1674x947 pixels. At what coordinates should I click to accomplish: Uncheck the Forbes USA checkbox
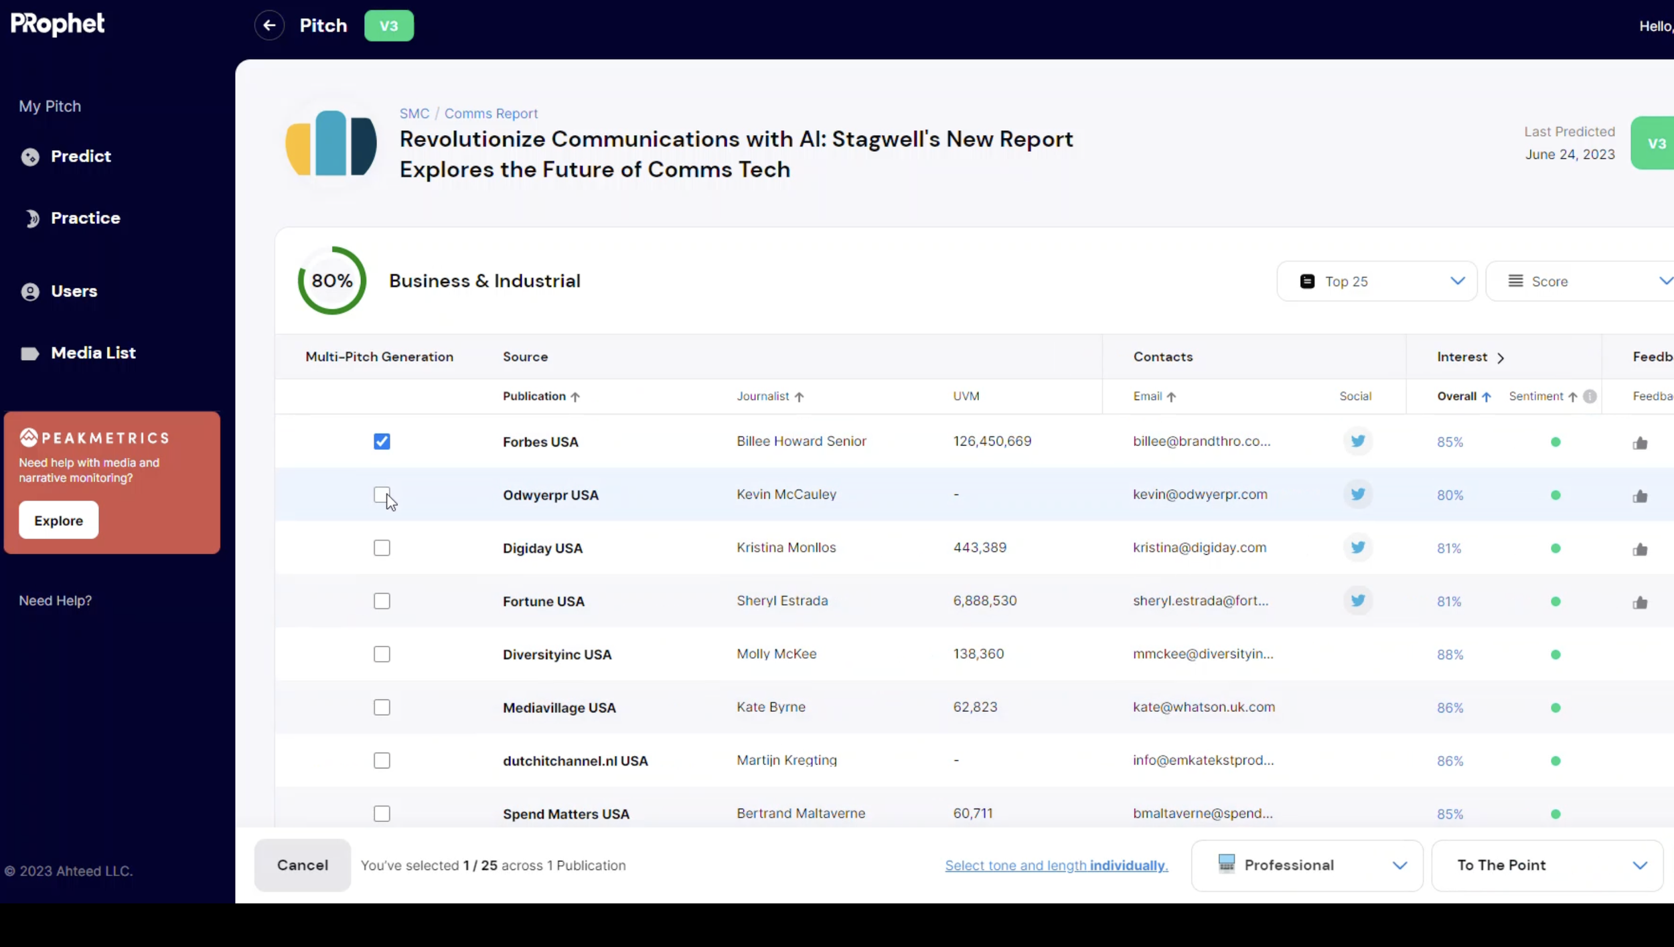[x=382, y=441]
